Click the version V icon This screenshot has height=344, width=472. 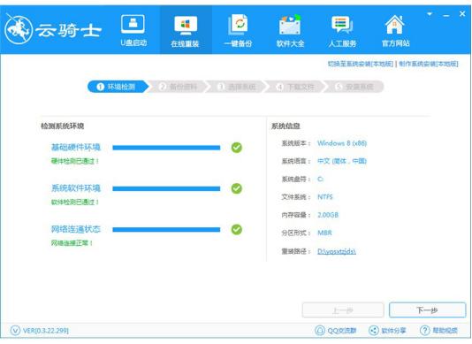(15, 331)
